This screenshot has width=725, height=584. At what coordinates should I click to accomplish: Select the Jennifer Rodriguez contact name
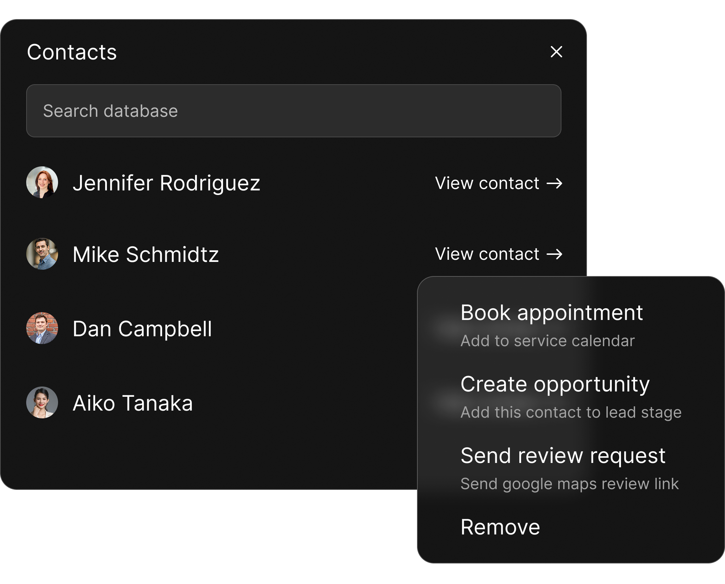(166, 183)
